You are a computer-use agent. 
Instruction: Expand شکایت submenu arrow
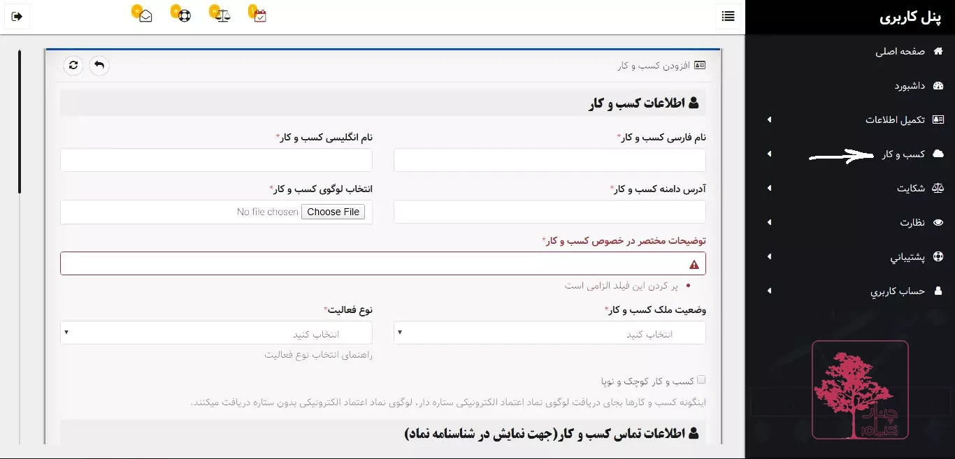point(769,188)
